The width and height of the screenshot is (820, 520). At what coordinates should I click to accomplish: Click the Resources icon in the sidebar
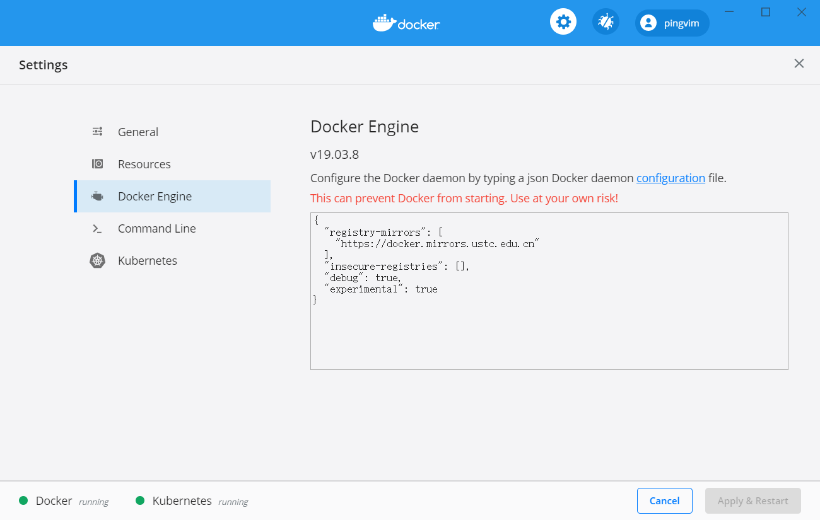pos(97,163)
